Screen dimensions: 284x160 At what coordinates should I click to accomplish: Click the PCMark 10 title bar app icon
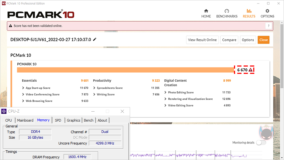point(4,3)
